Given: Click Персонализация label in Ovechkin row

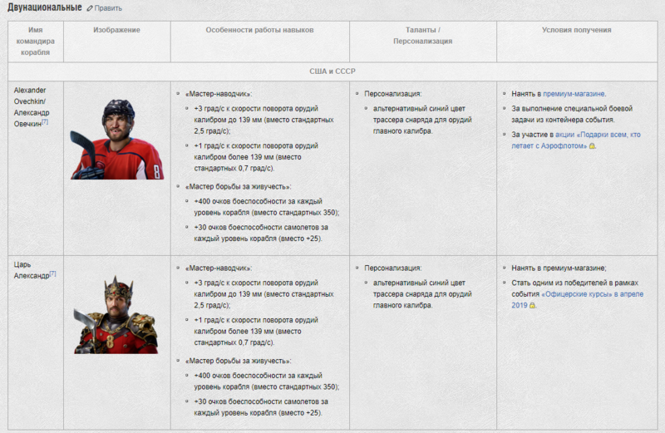Looking at the screenshot, I should 392,94.
